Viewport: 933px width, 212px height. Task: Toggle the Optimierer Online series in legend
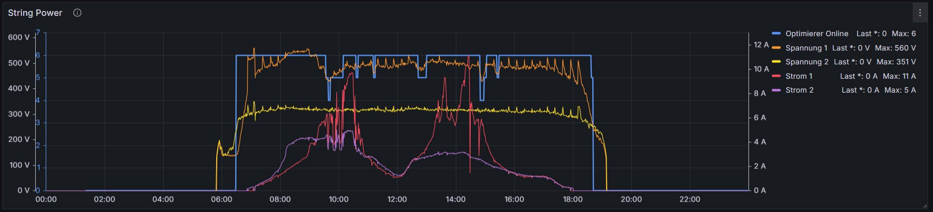[x=816, y=34]
